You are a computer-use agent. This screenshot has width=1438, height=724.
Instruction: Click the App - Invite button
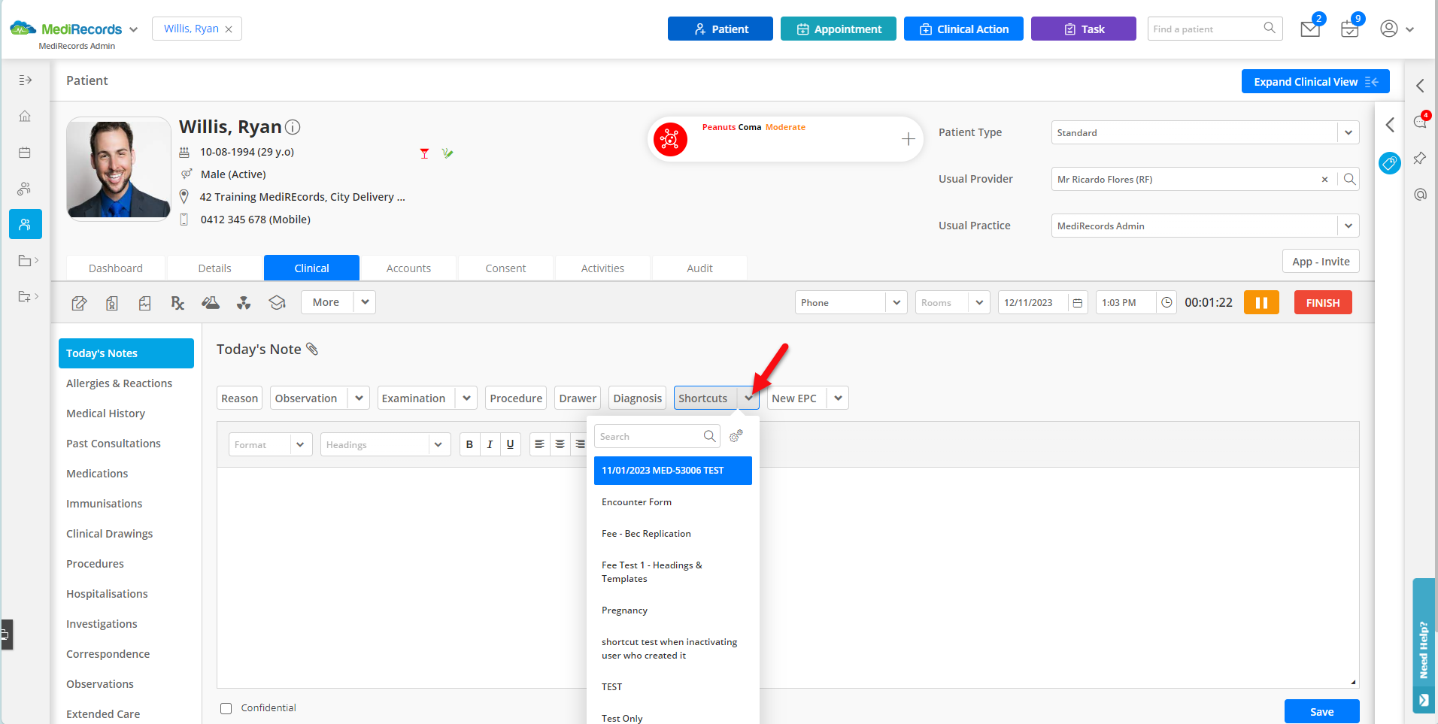tap(1321, 262)
